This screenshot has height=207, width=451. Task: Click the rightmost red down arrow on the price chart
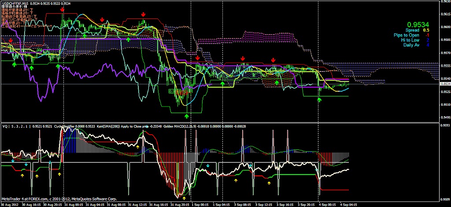274,60
